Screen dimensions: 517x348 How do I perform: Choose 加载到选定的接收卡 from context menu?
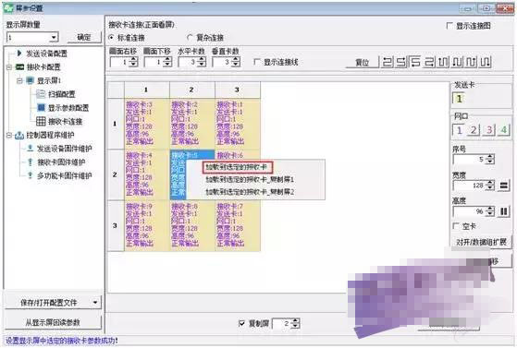238,167
